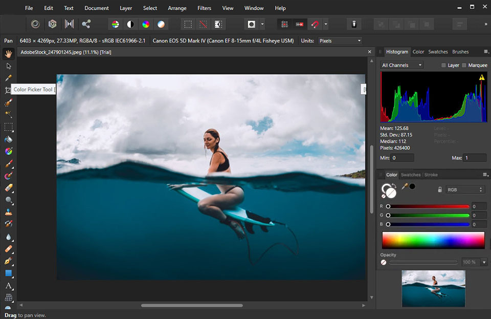
Task: Select the Rectangular Marquee tool
Action: click(x=9, y=127)
